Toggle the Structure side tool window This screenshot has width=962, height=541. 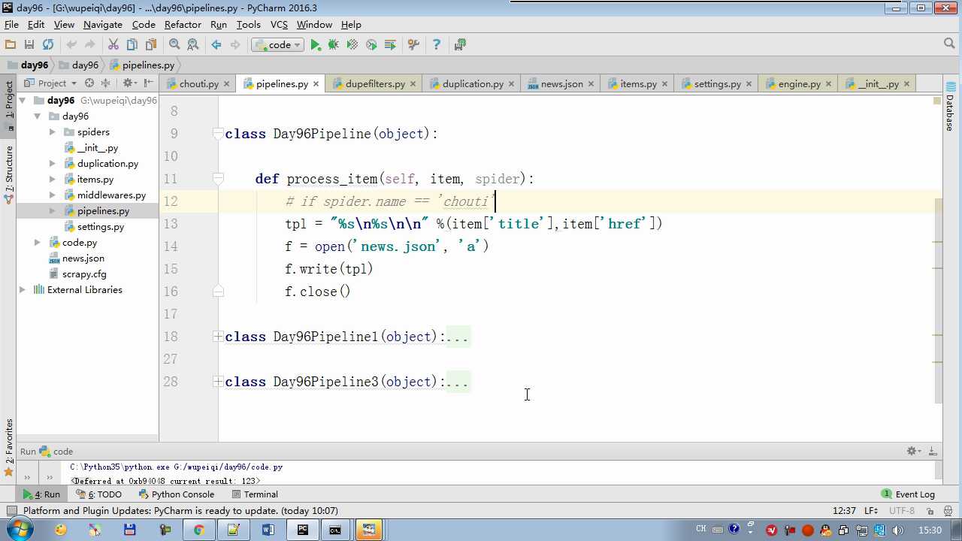point(9,174)
